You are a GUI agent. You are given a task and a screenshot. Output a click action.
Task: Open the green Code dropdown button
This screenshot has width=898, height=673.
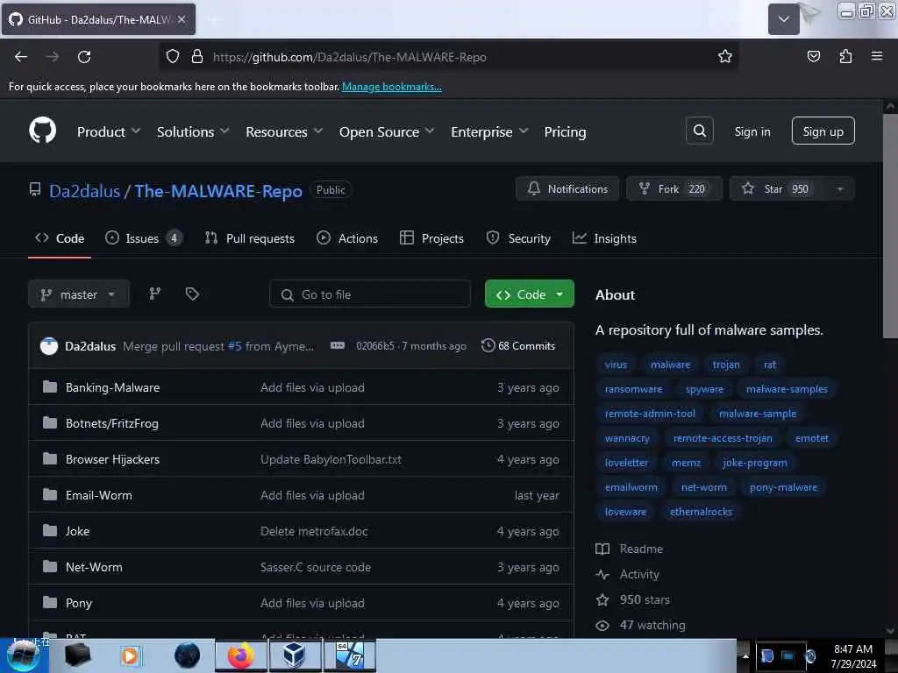[529, 294]
